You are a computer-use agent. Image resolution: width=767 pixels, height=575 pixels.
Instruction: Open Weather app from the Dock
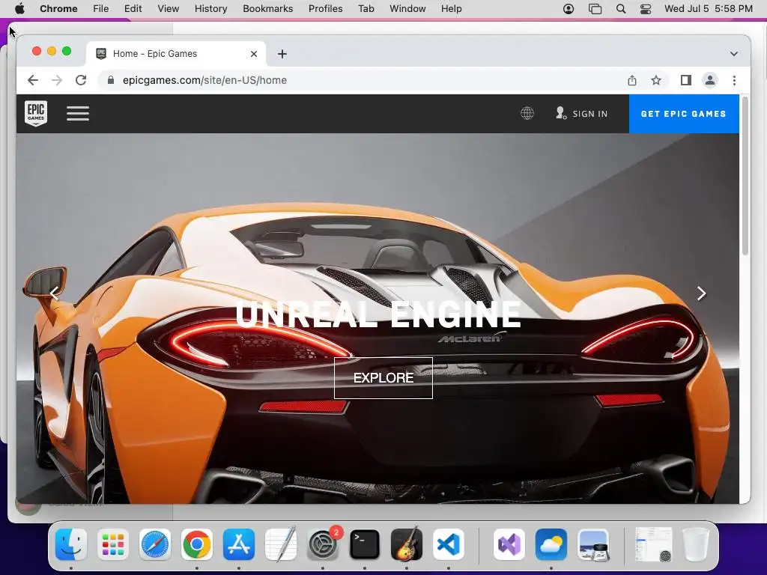(x=551, y=545)
